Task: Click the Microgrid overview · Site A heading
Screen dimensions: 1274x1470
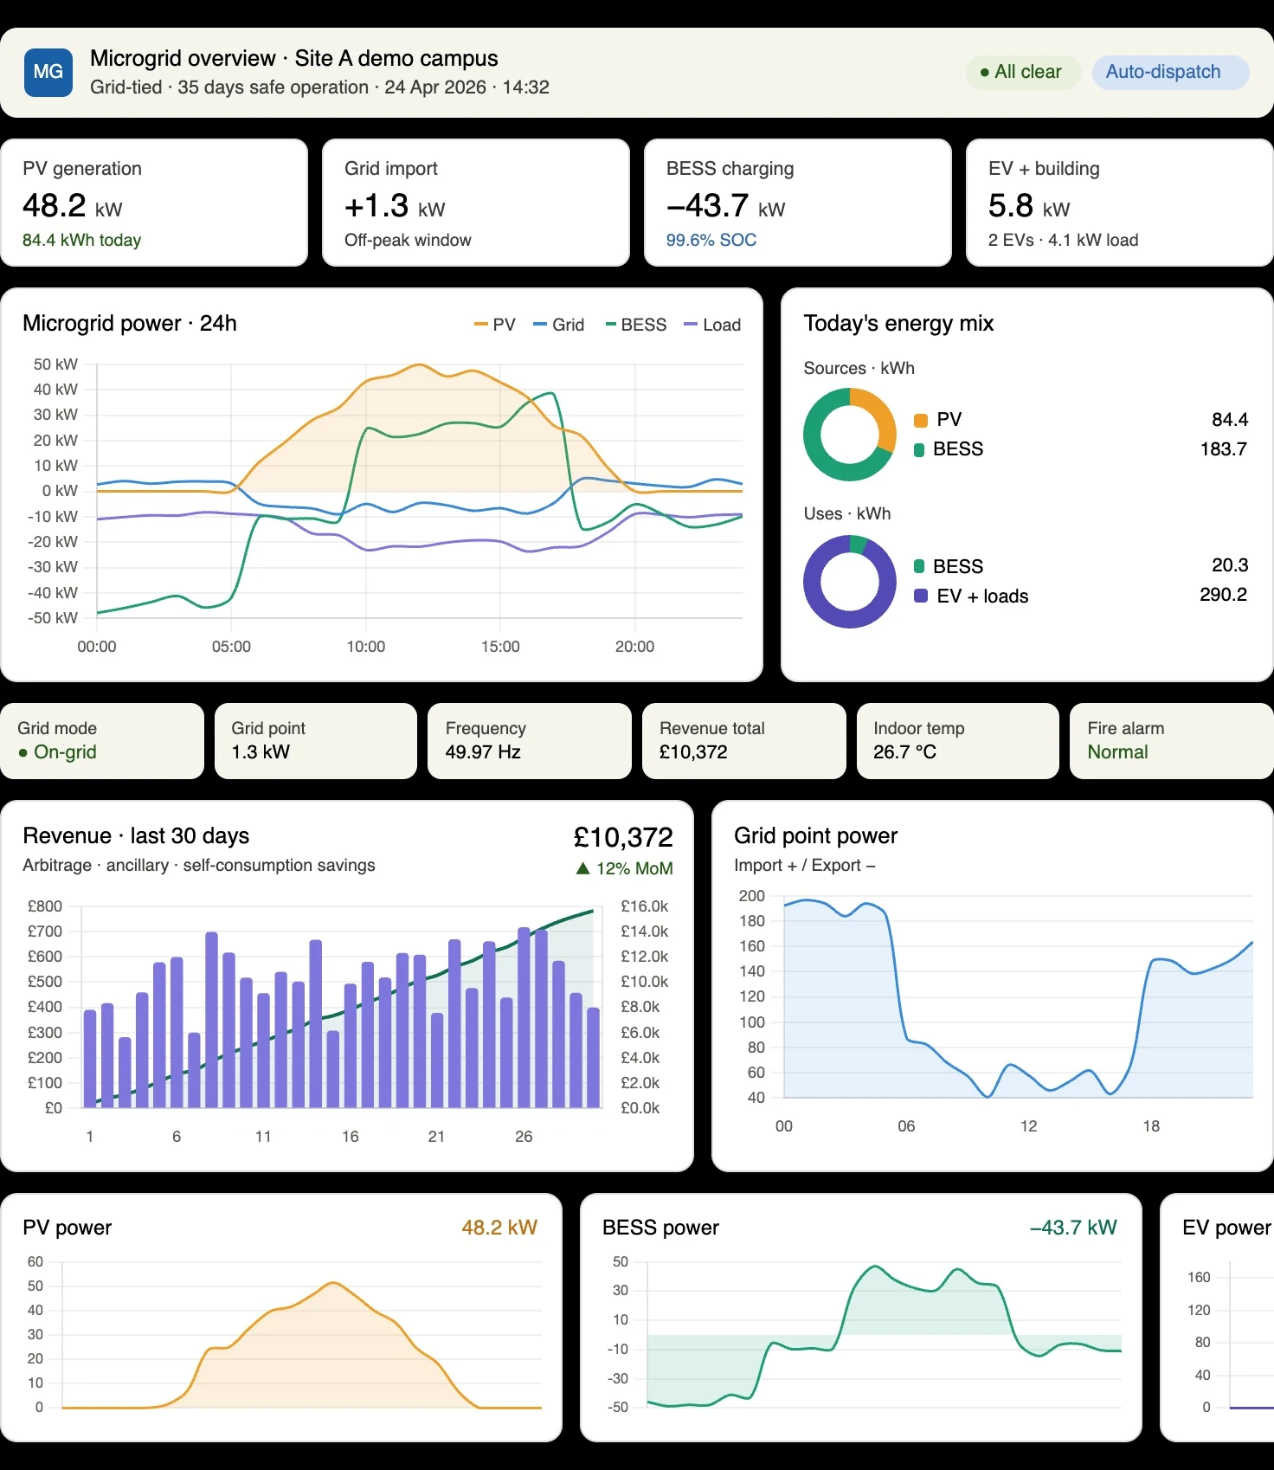Action: point(294,58)
